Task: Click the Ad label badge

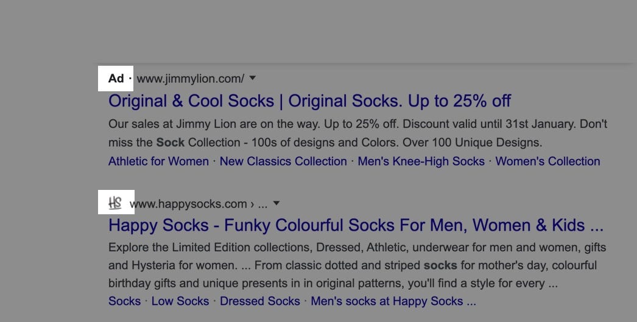Action: [116, 79]
